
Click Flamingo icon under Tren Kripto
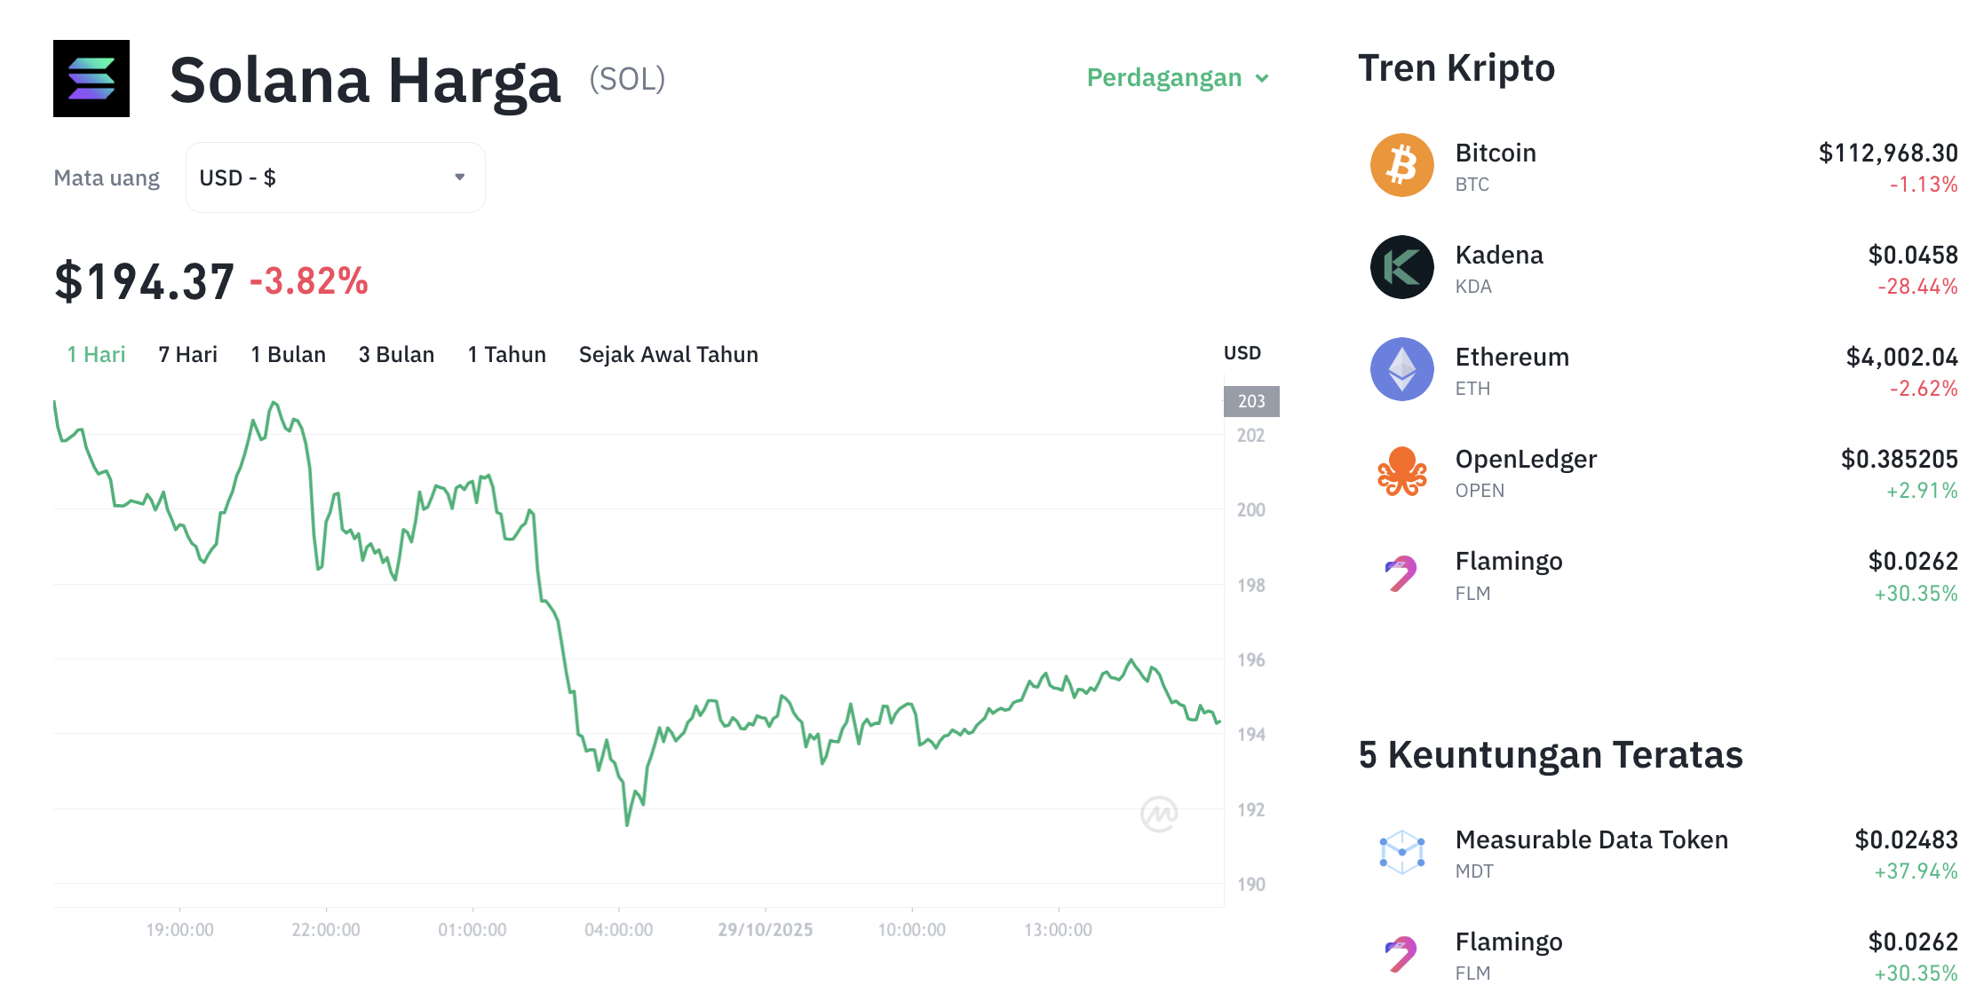pyautogui.click(x=1401, y=574)
